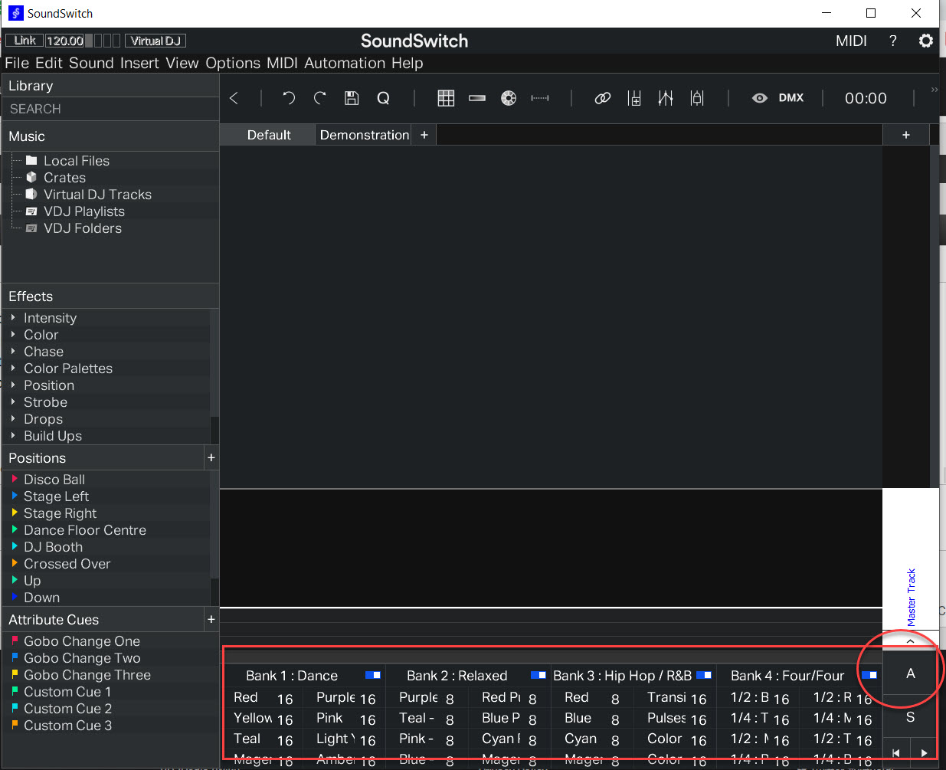
Task: Click the dotted ruler toolbar icon
Action: click(x=540, y=98)
